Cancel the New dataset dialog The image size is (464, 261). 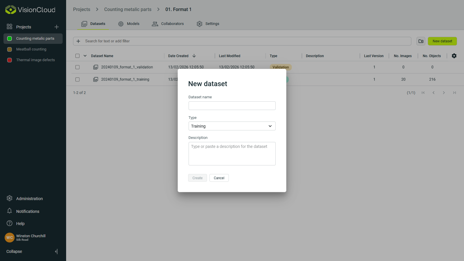219,178
